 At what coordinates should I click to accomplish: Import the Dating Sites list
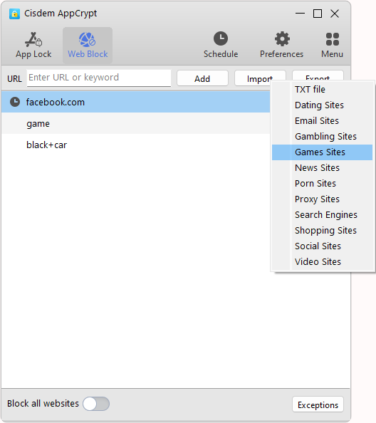point(322,105)
